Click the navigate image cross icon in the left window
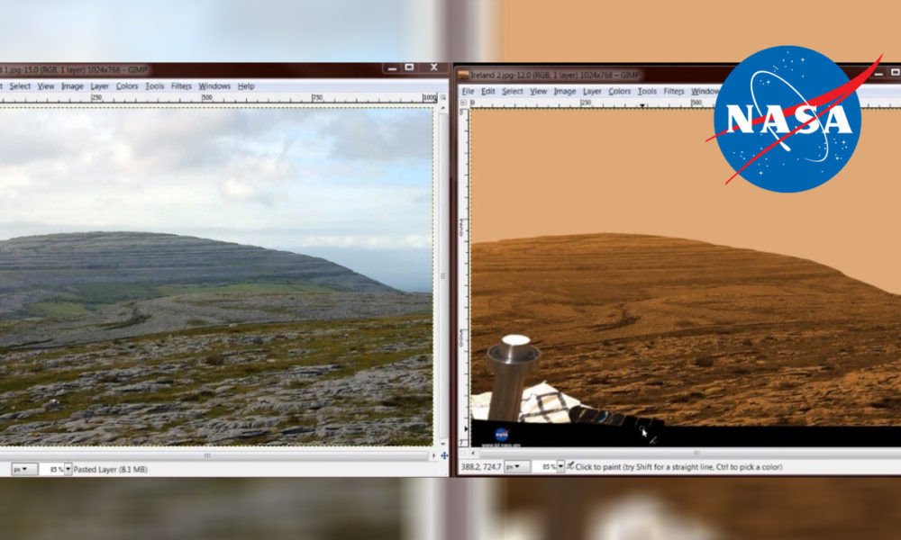Image resolution: width=901 pixels, height=540 pixels. 444,455
